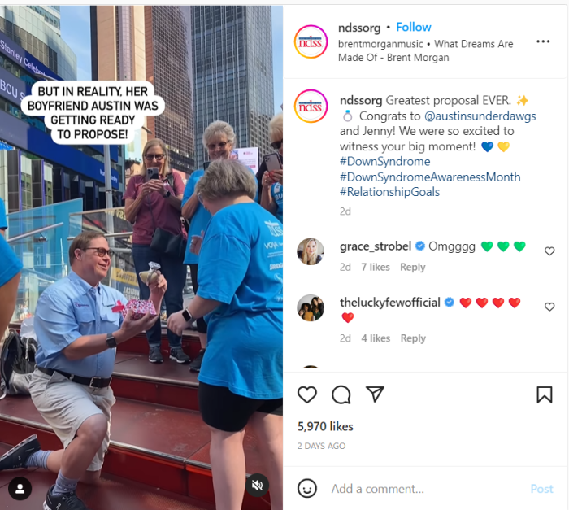Open emoji picker smiley icon
Screen dimensions: 569x510
(307, 488)
